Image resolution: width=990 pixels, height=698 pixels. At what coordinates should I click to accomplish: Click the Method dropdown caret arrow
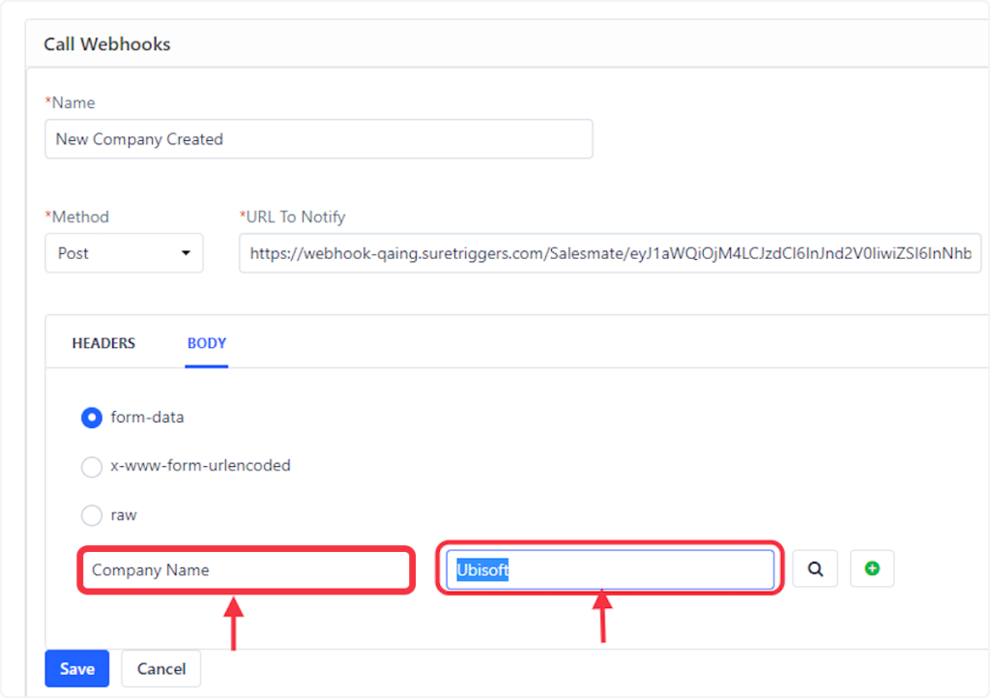[x=186, y=254]
